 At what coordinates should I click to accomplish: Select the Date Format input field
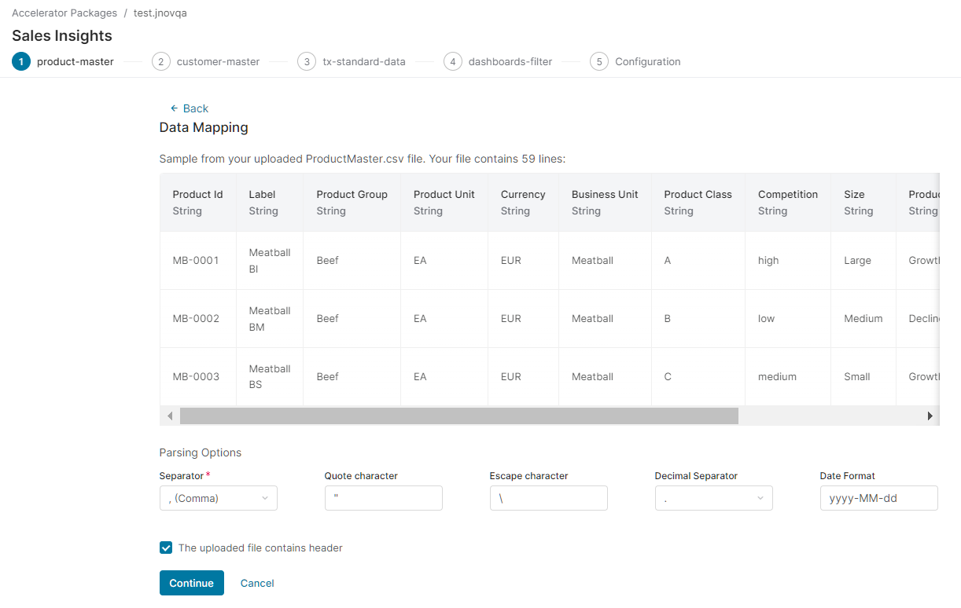[878, 498]
